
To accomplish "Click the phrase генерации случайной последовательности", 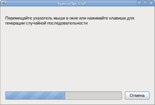I will [46, 23].
